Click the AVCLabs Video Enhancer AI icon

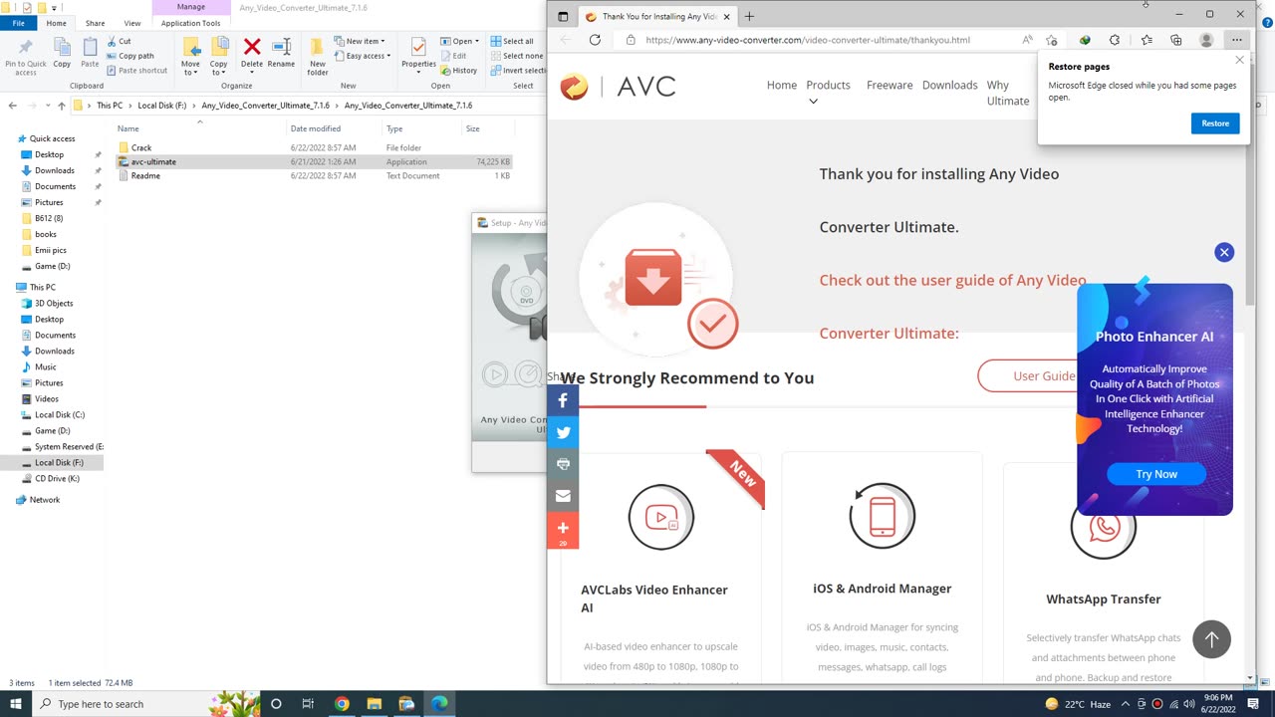pos(660,517)
